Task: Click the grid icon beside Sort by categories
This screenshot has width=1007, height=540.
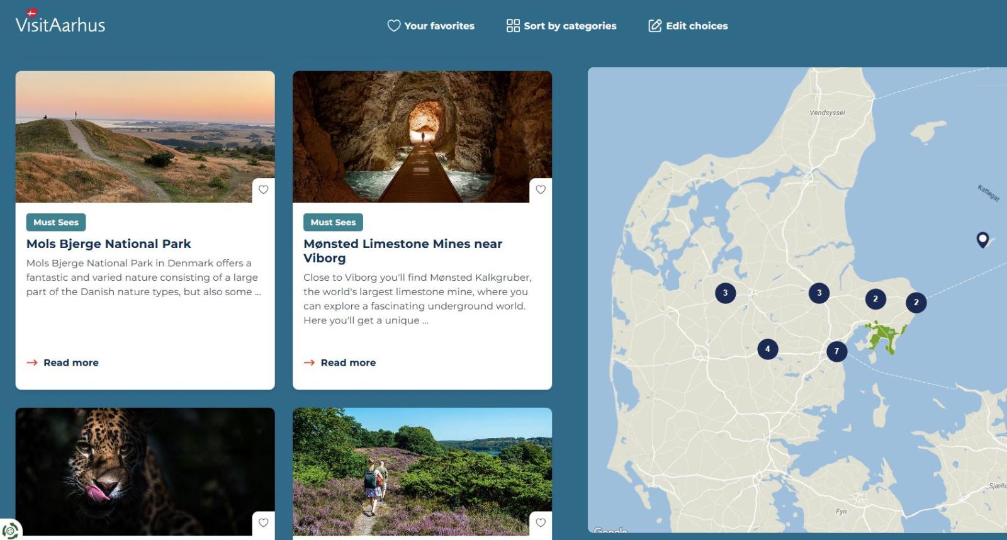Action: (513, 26)
